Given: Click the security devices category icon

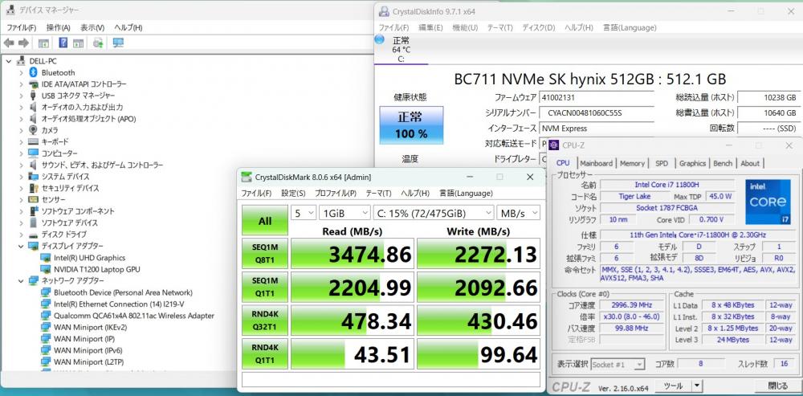Looking at the screenshot, I should (33, 188).
